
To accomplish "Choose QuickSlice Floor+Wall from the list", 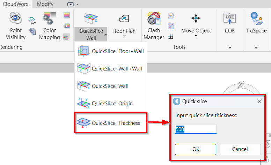I will (111, 51).
